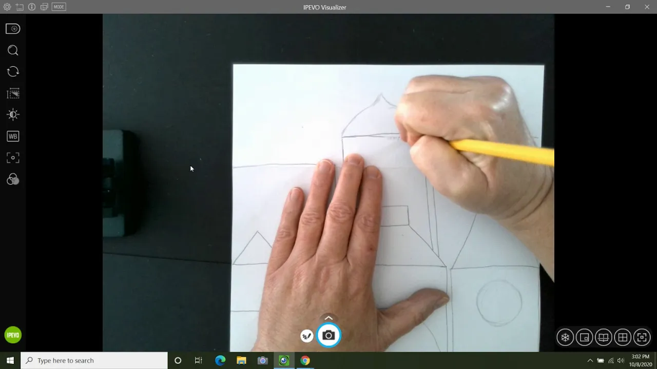Click the focus icon in the left sidebar
The width and height of the screenshot is (657, 369).
[x=13, y=158]
